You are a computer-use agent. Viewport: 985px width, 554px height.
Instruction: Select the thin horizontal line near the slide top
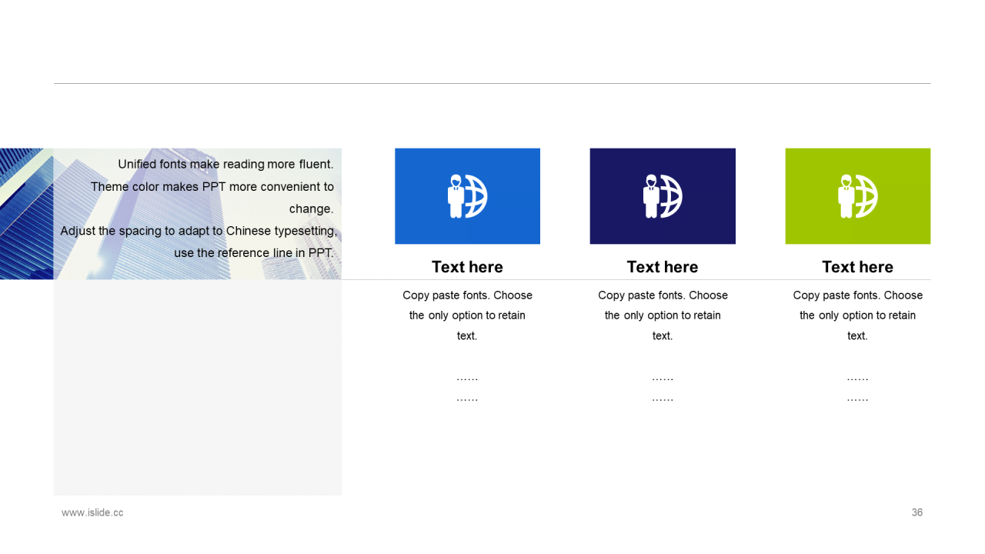click(x=492, y=83)
